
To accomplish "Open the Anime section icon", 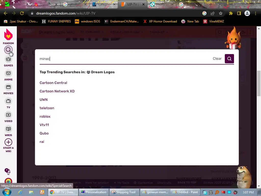I will pos(8,73).
